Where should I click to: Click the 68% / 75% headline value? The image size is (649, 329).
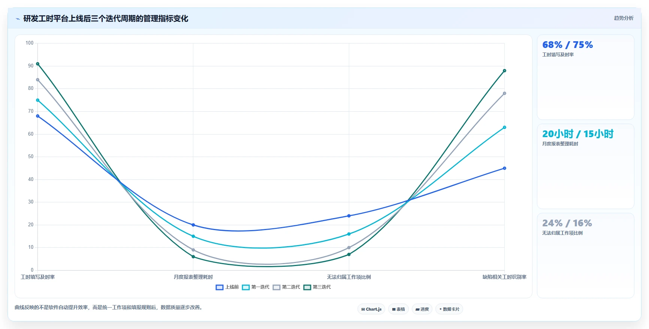(568, 45)
